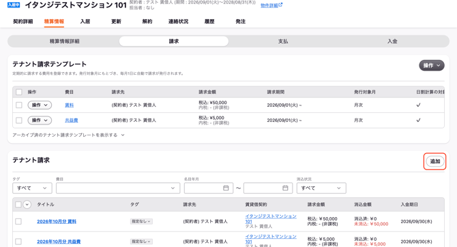The height and width of the screenshot is (247, 457).
Task: Open イタンジテストマンション 101 link in 賃料 row
Action: click(271, 218)
